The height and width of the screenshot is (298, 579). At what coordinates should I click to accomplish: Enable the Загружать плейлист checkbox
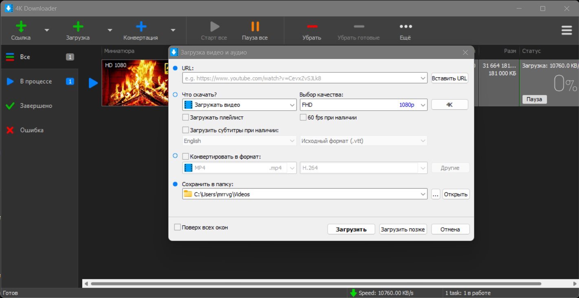(x=185, y=117)
